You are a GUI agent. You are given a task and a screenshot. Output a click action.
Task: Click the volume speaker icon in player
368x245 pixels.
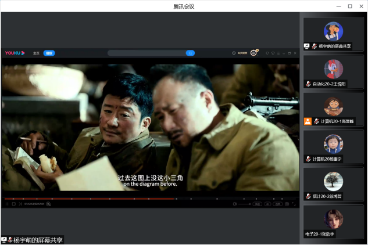coord(235,204)
